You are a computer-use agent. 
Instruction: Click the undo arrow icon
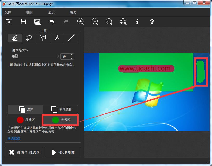click(52, 22)
